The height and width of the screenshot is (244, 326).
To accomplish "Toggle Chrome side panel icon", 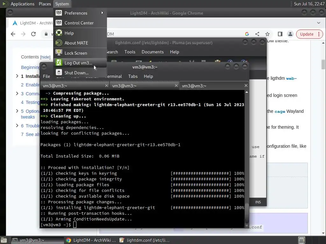I will [x=280, y=34].
